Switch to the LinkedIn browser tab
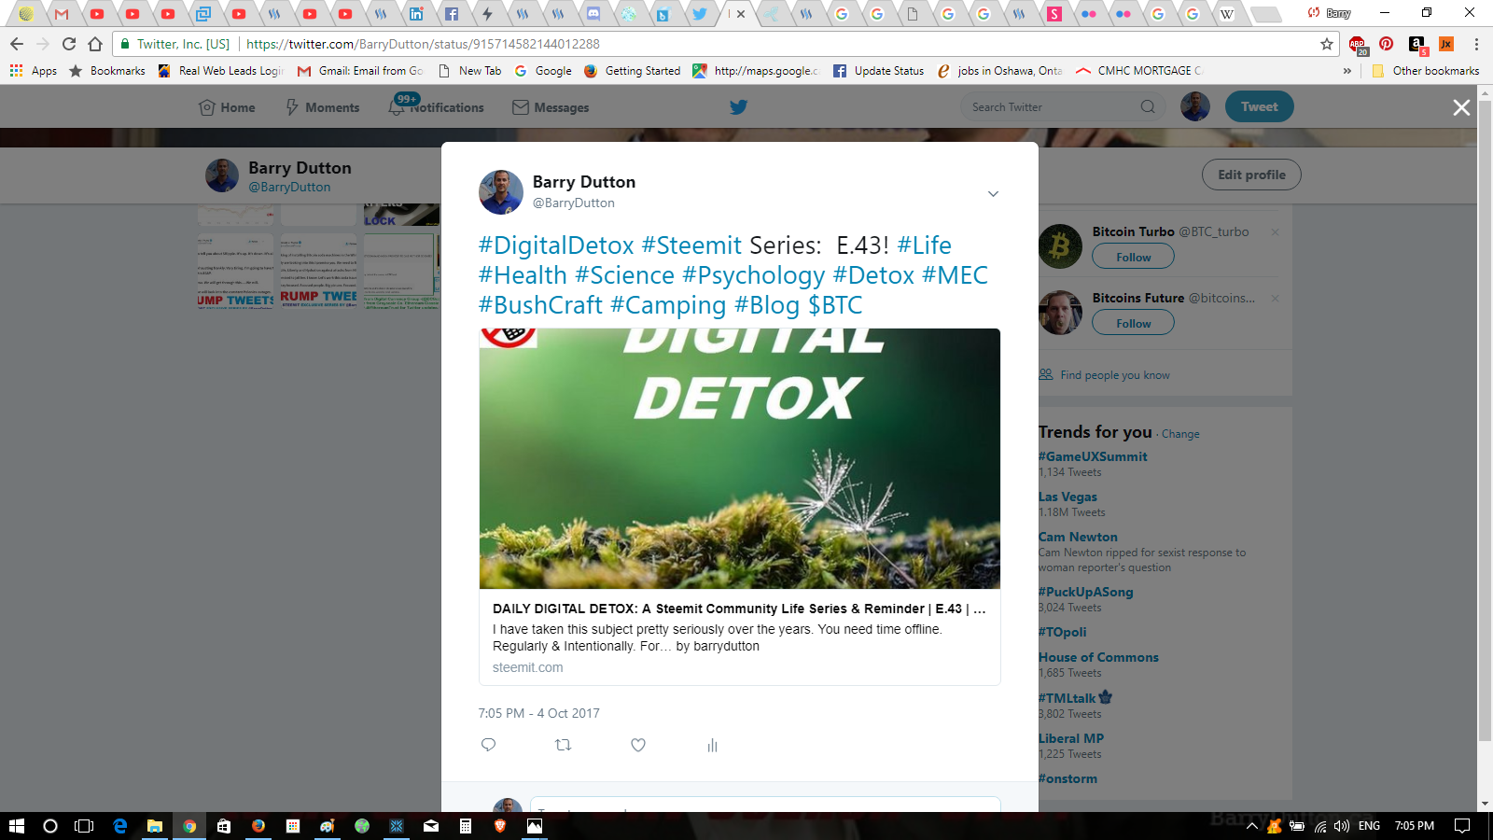The width and height of the screenshot is (1493, 840). (416, 14)
